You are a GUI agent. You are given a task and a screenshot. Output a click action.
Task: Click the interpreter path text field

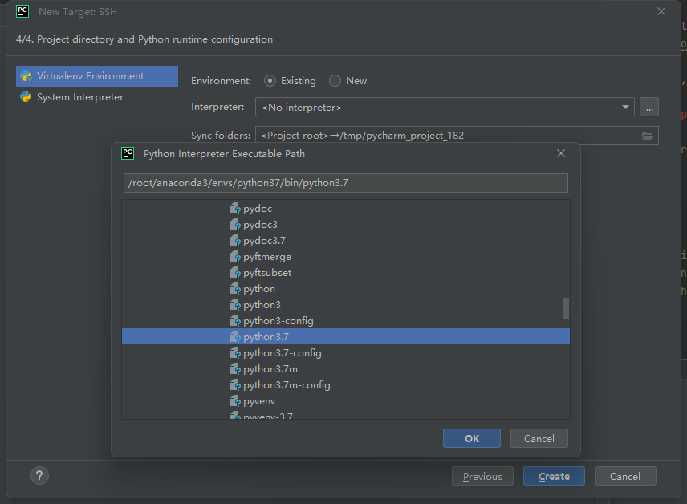(x=345, y=183)
